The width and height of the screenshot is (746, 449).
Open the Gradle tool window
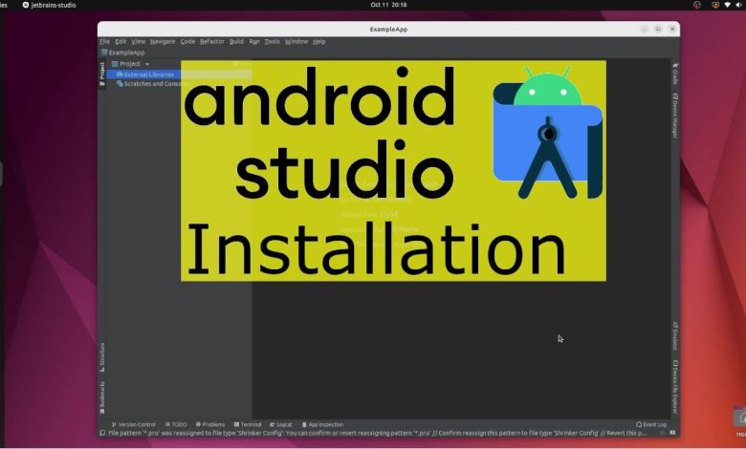674,75
